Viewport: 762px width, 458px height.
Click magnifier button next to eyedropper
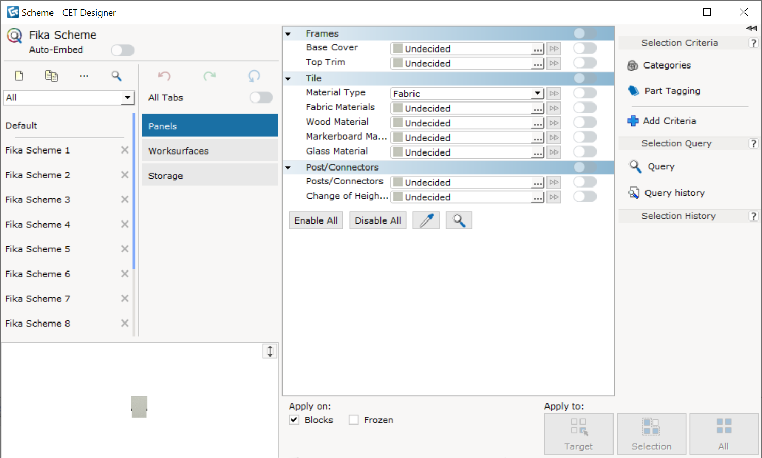click(x=459, y=220)
